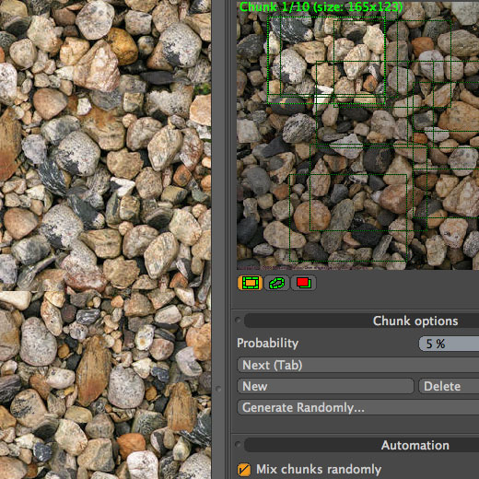Click the Probability 5 % field

coord(449,344)
